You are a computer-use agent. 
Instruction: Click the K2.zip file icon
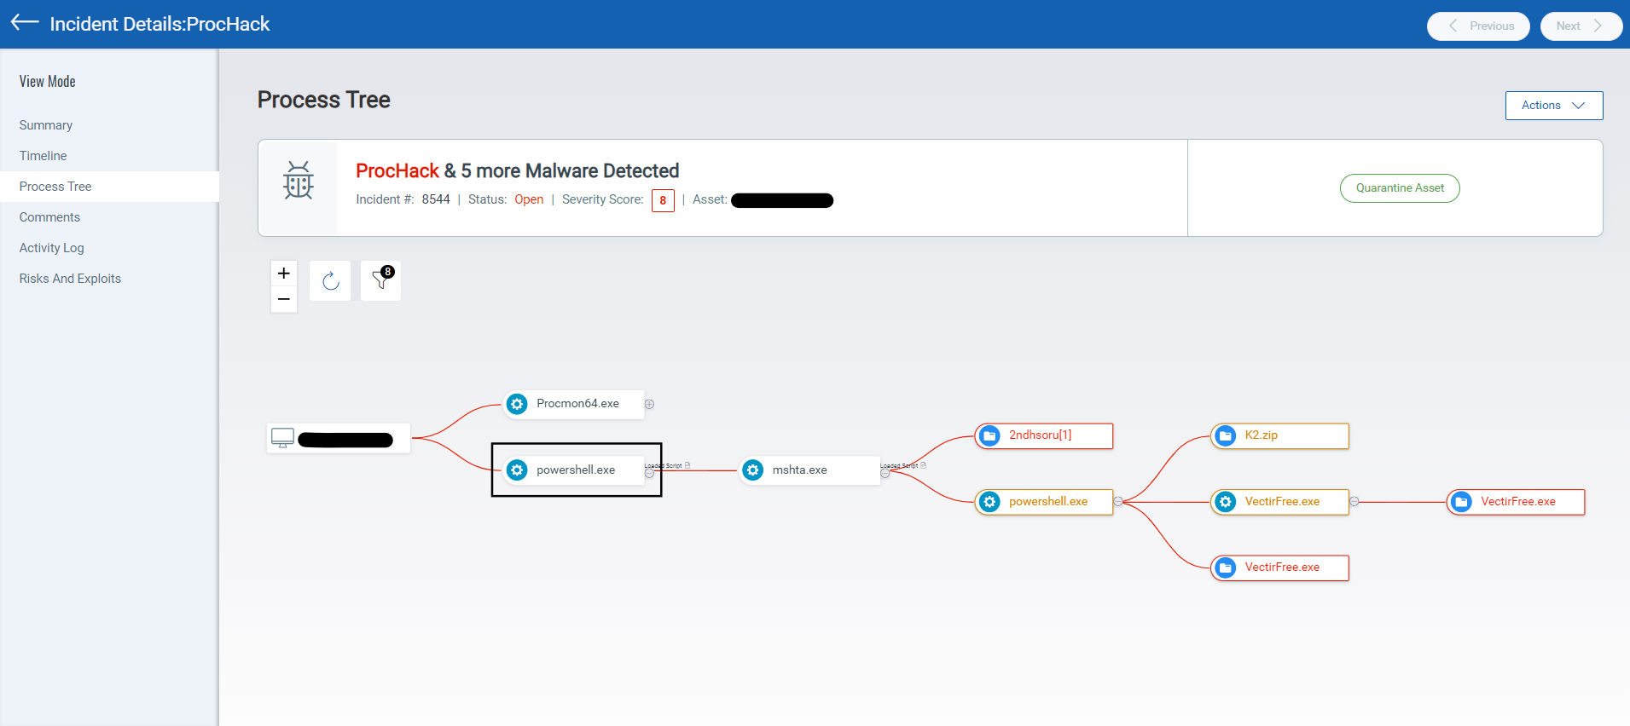[x=1225, y=435]
